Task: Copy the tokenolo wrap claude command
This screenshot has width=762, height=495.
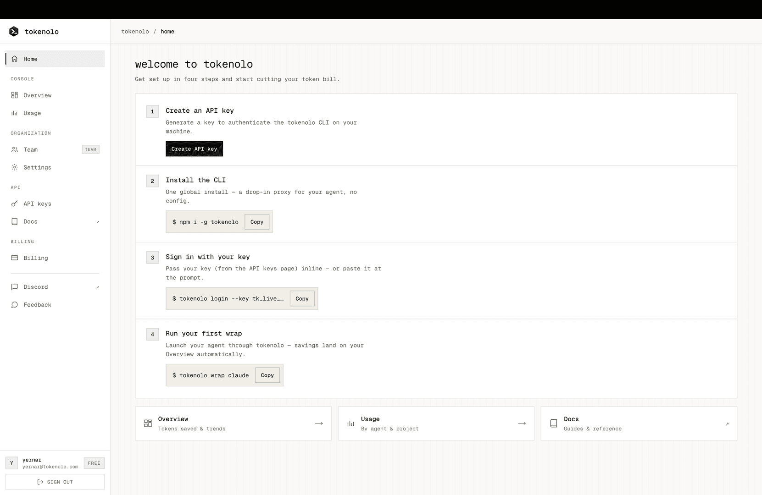Action: tap(267, 375)
